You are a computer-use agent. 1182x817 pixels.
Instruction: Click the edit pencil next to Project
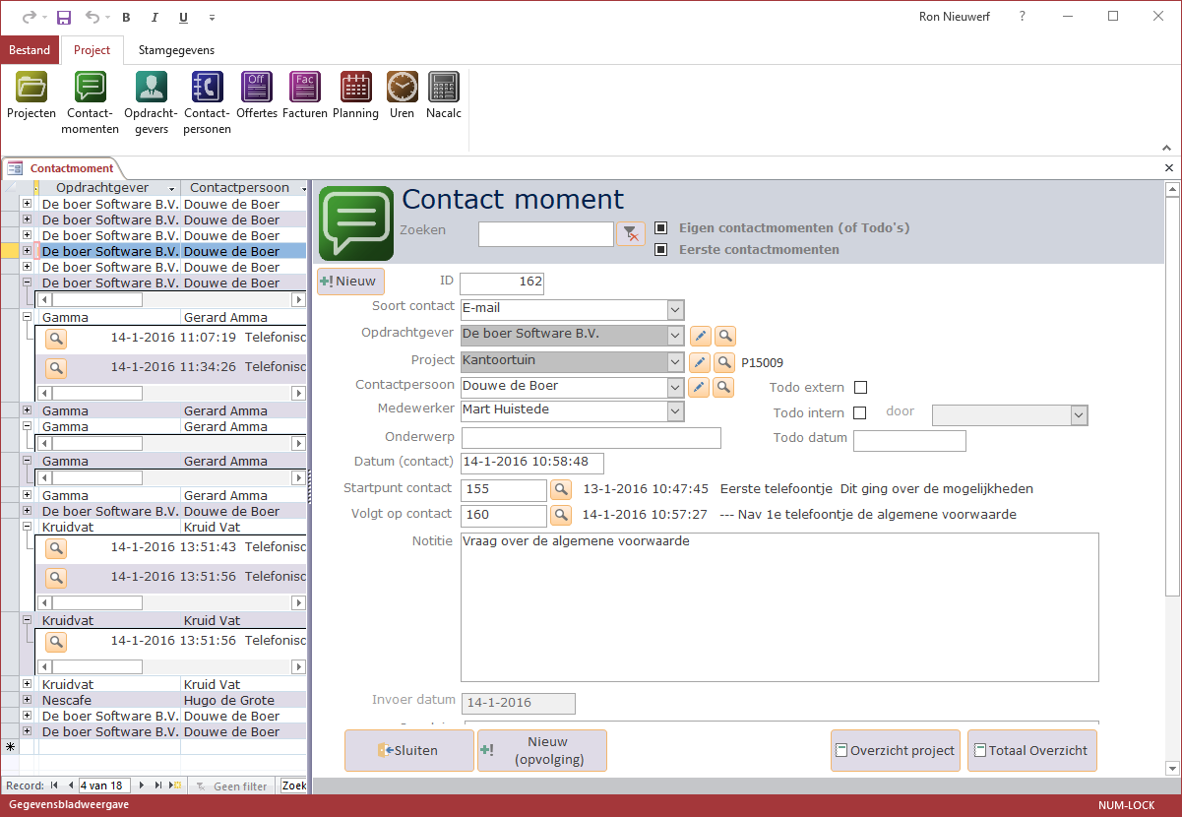[700, 361]
